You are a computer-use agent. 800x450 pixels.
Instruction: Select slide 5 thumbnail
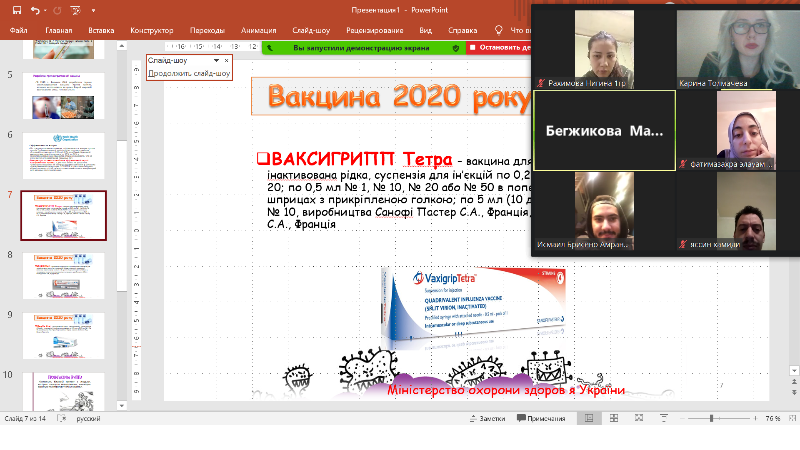pos(63,95)
